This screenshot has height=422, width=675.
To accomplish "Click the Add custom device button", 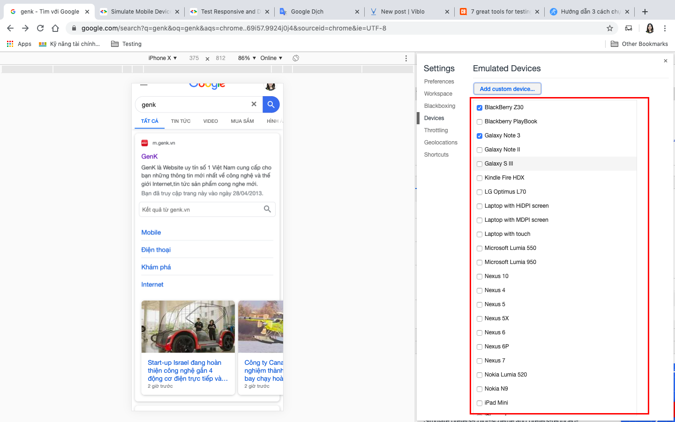I will (507, 89).
